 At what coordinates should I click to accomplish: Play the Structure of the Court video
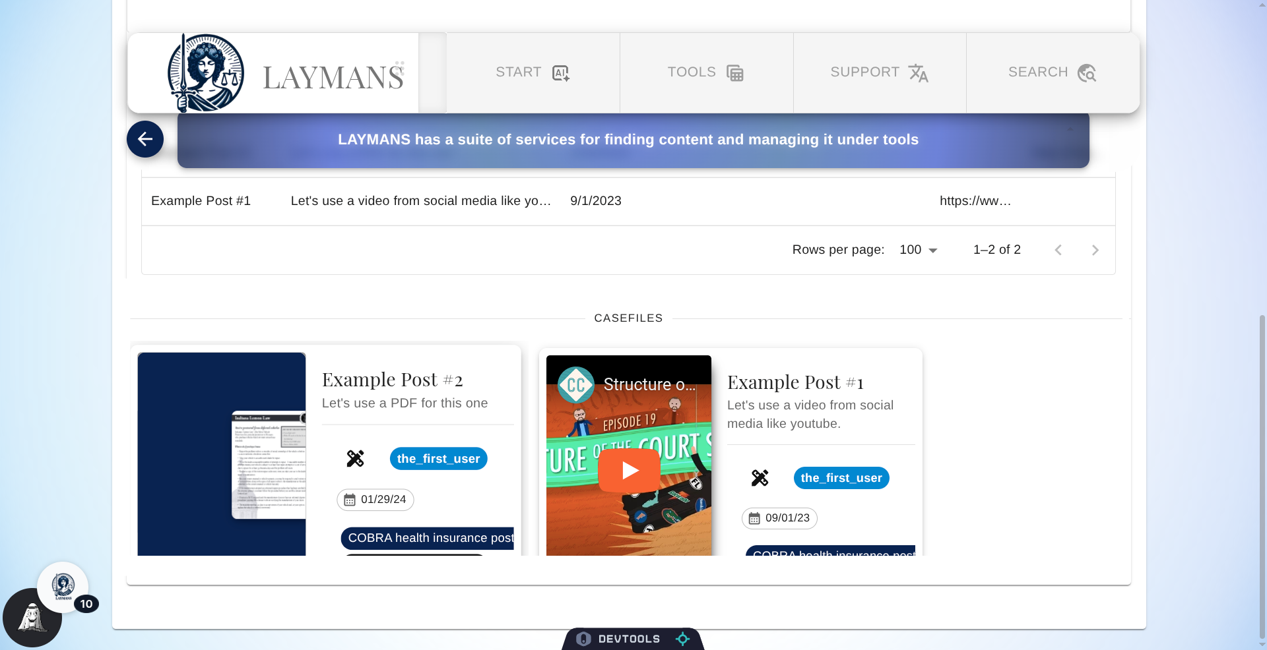pyautogui.click(x=629, y=470)
